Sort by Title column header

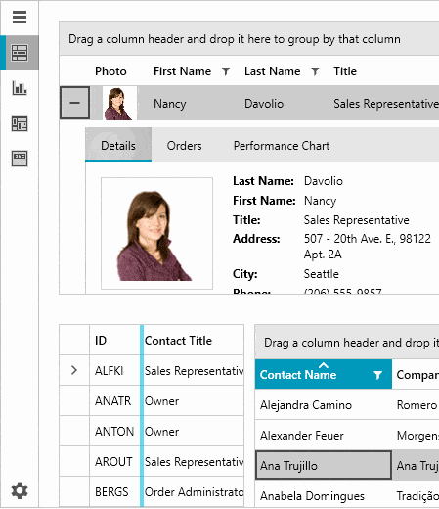345,71
